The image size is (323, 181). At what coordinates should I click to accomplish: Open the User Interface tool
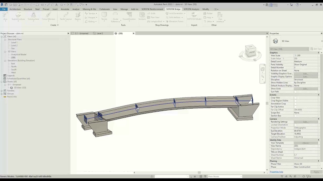pos(220,18)
